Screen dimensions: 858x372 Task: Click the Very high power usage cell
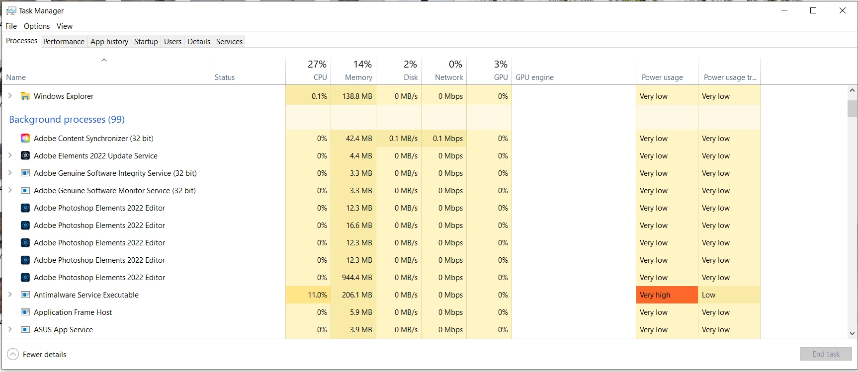coord(667,295)
